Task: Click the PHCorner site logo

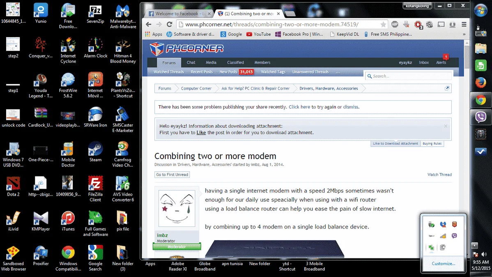Action: point(186,48)
